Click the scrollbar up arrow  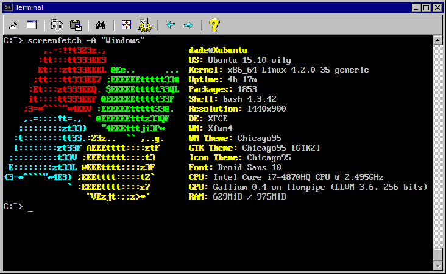437,40
